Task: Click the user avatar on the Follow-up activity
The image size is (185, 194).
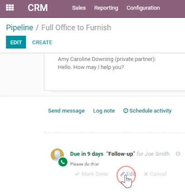Action: click(57, 155)
